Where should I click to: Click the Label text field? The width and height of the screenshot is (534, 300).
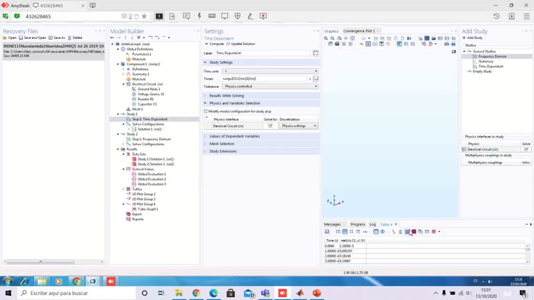pos(263,53)
